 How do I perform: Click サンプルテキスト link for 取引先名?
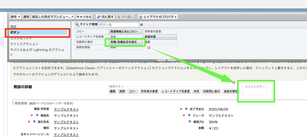[66, 122]
